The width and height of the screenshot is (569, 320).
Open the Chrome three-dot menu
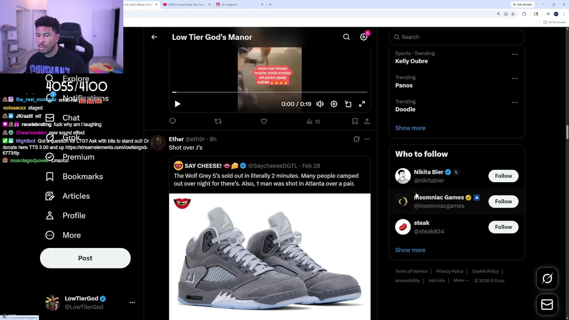coord(564,14)
